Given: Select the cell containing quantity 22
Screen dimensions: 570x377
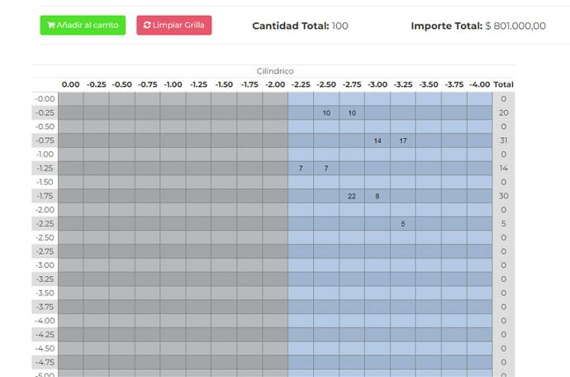Looking at the screenshot, I should (352, 196).
